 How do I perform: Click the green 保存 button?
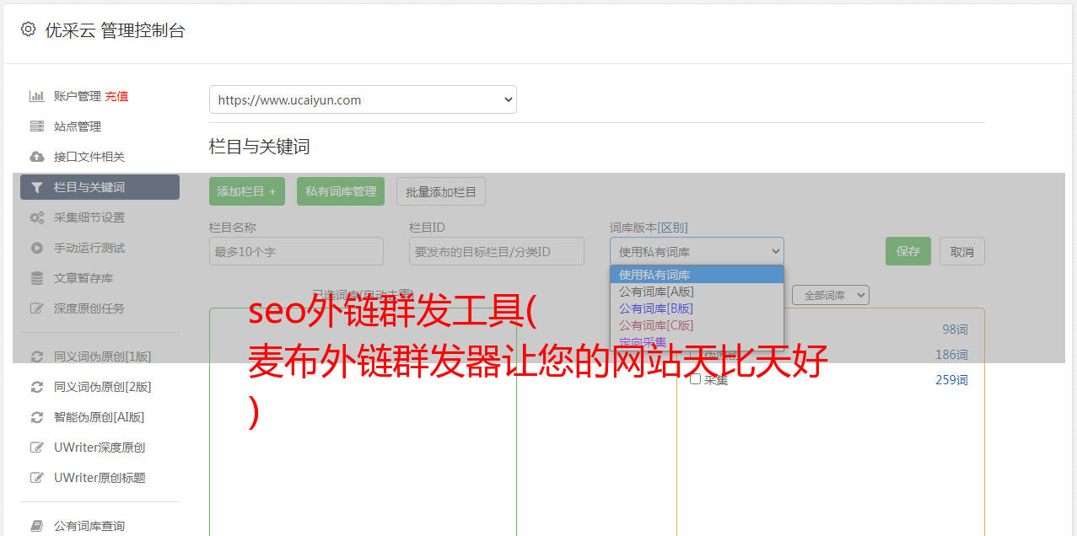tap(908, 251)
